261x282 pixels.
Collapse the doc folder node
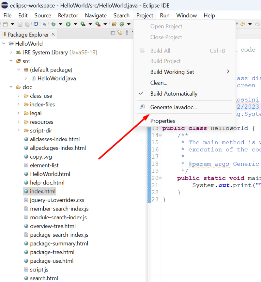(x=11, y=87)
